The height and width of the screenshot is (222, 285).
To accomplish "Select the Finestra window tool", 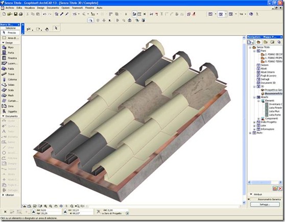I will (10, 58).
